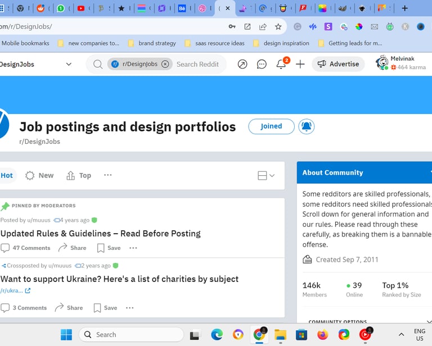Sort posts by New
The image size is (432, 346).
click(x=39, y=175)
